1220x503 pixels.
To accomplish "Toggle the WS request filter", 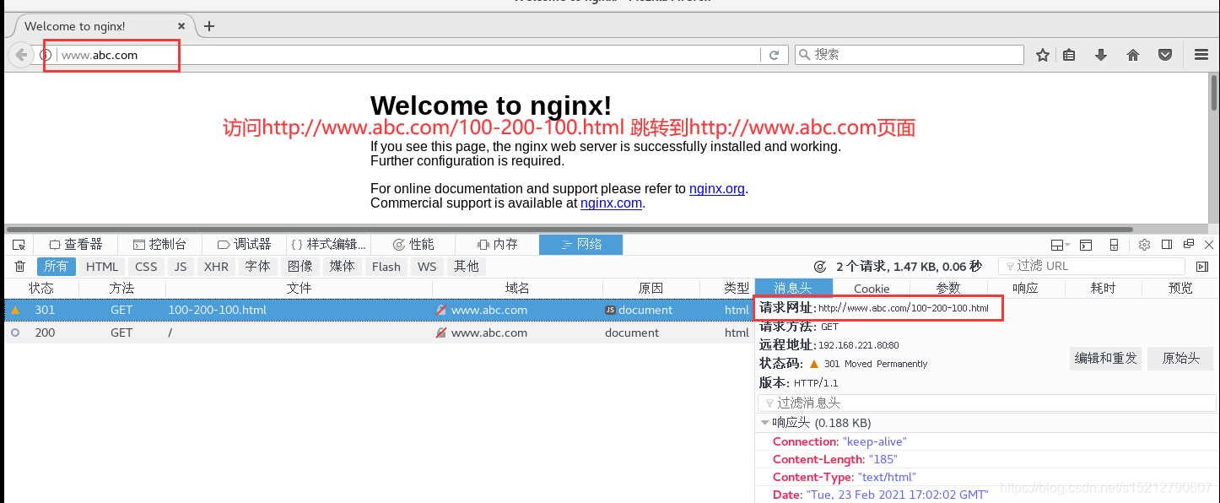I will 427,267.
